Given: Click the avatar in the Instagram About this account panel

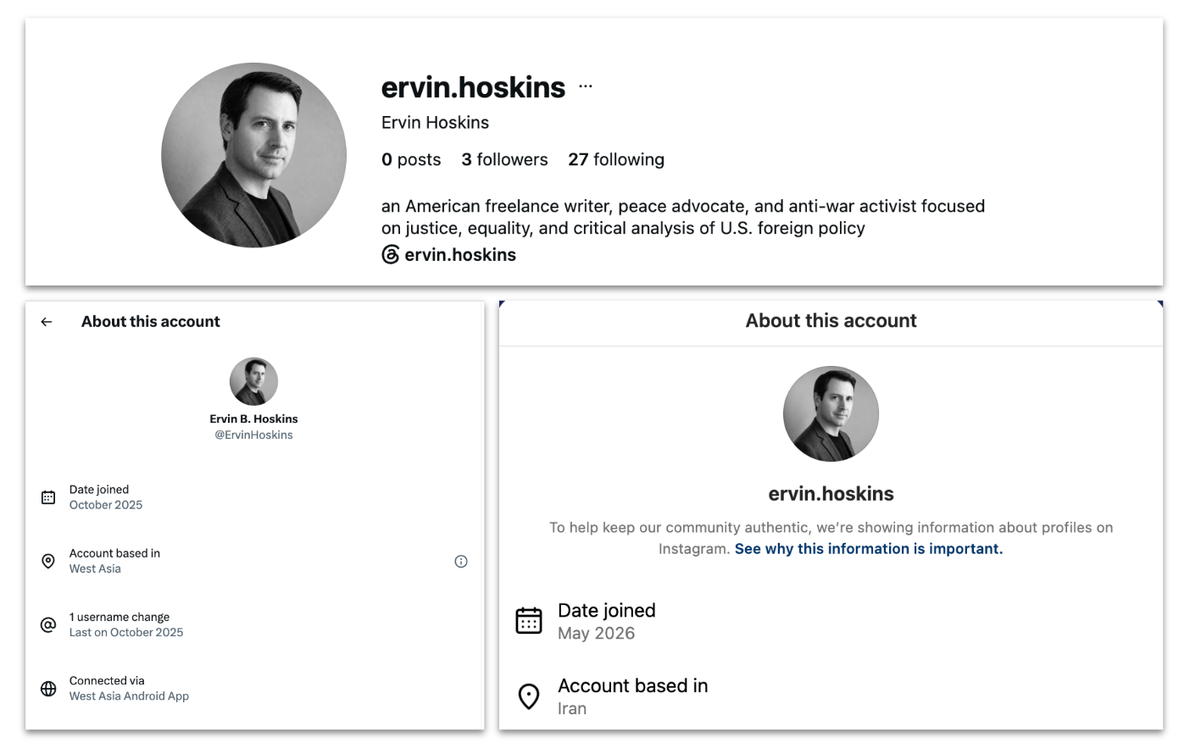Looking at the screenshot, I should point(831,413).
